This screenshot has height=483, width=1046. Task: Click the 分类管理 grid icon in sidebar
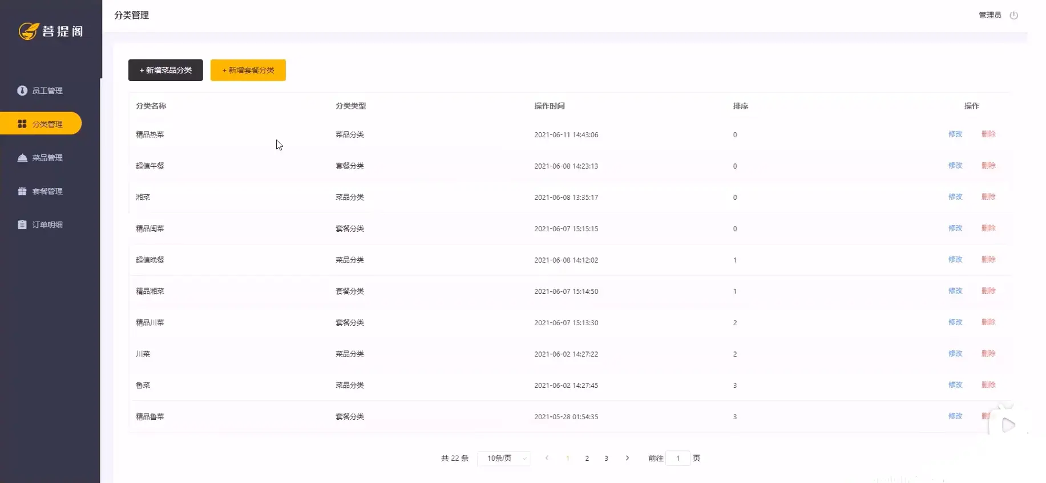tap(22, 124)
